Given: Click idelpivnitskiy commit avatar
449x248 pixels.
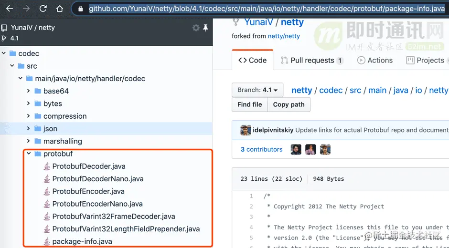Looking at the screenshot, I should click(x=246, y=130).
